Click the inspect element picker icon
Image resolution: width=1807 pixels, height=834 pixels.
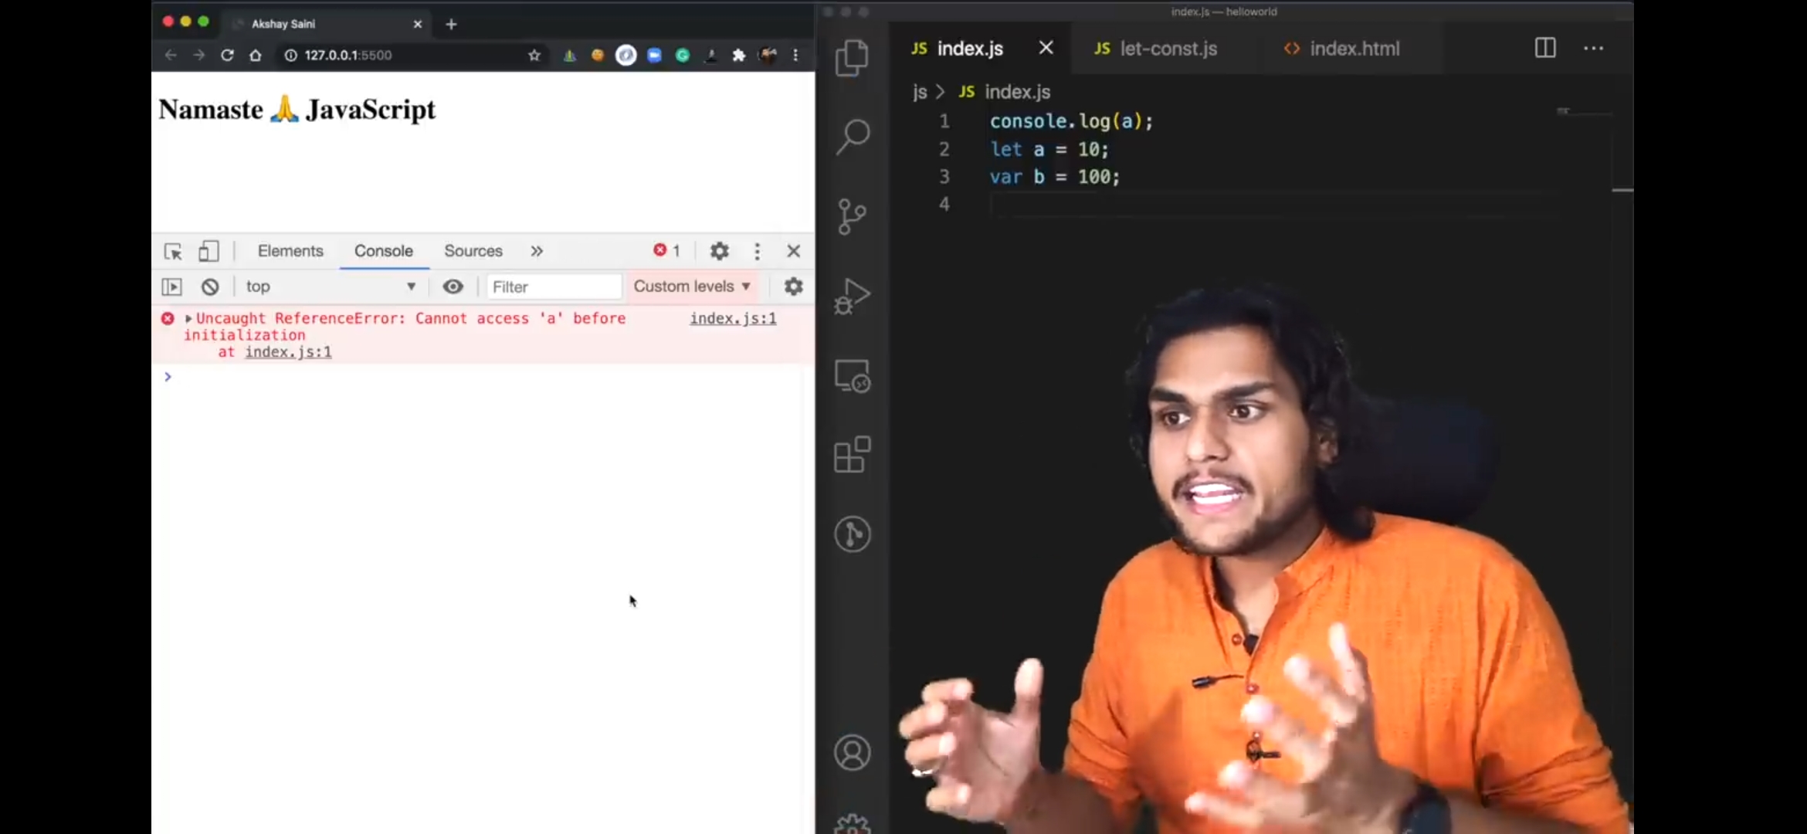click(x=173, y=251)
